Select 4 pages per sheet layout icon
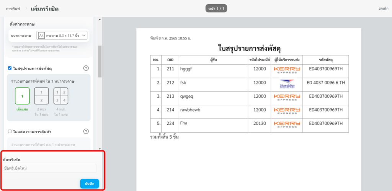 pyautogui.click(x=61, y=96)
